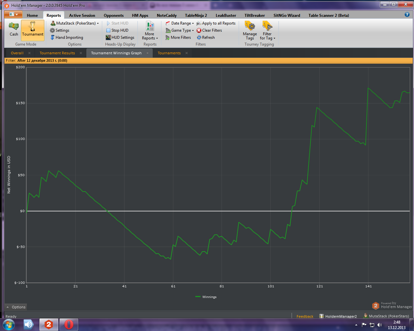The height and width of the screenshot is (331, 414).
Task: Open the LeakBuster tab
Action: pyautogui.click(x=226, y=15)
